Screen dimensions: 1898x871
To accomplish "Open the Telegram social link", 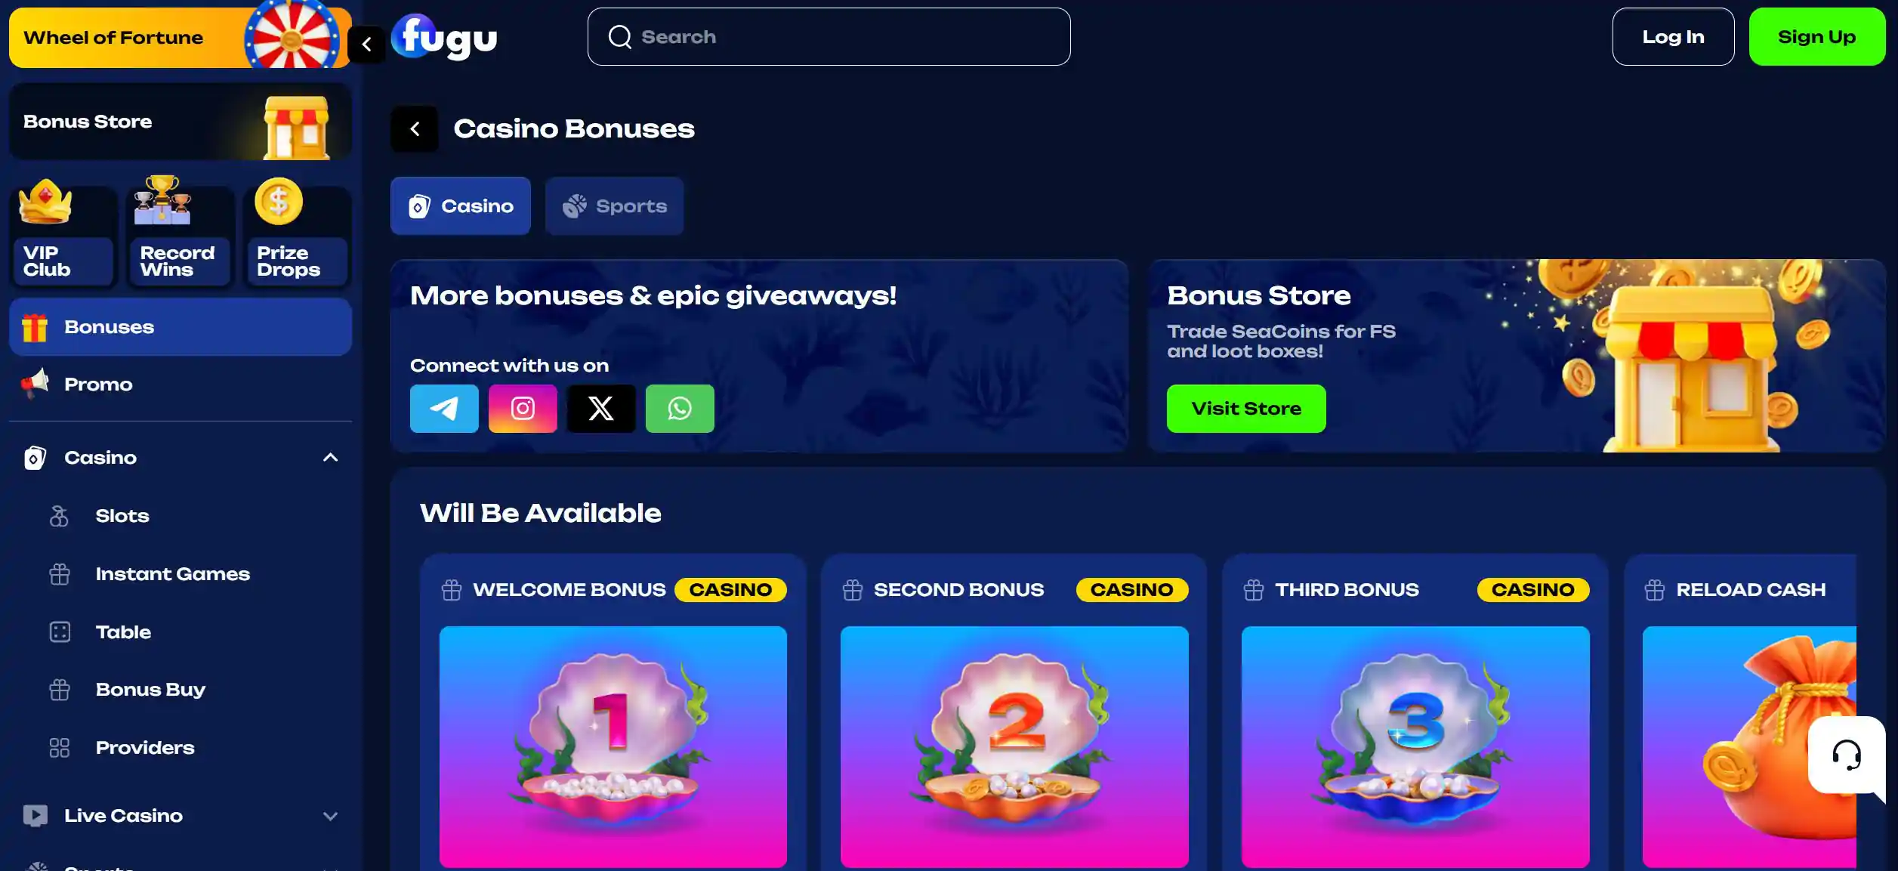I will (x=444, y=409).
